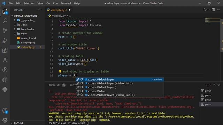Select the fourth highlighted pwsh terminal

coord(210,104)
